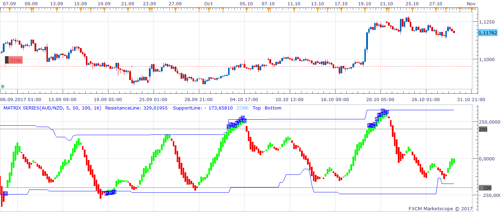This screenshot has height=212, width=501.
Task: Click the teal marker at chart bottom-left
Action: coord(3,86)
